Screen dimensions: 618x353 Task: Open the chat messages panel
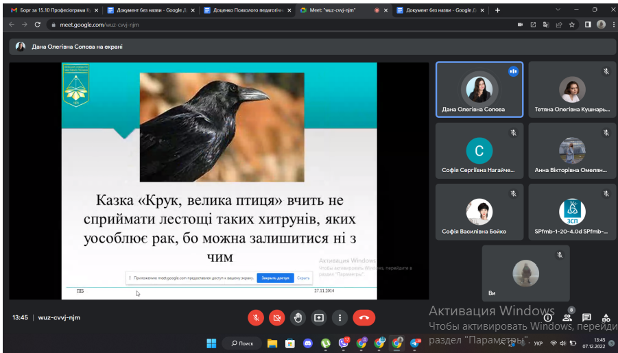click(586, 317)
